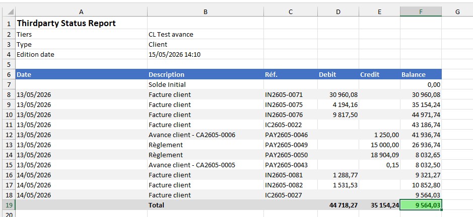This screenshot has width=473, height=217.
Task: Click the green total balance cell
Action: click(x=421, y=205)
